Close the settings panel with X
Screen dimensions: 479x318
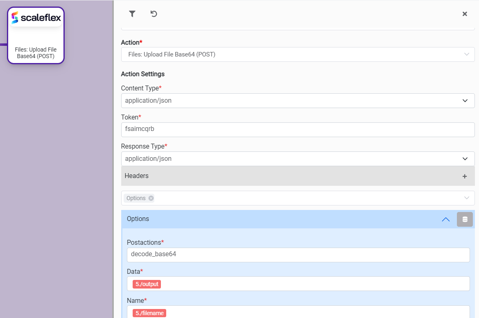465,14
